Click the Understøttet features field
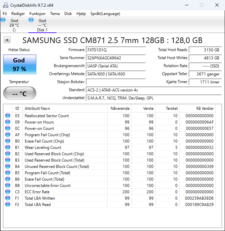The width and height of the screenshot is (225, 231). tap(154, 98)
